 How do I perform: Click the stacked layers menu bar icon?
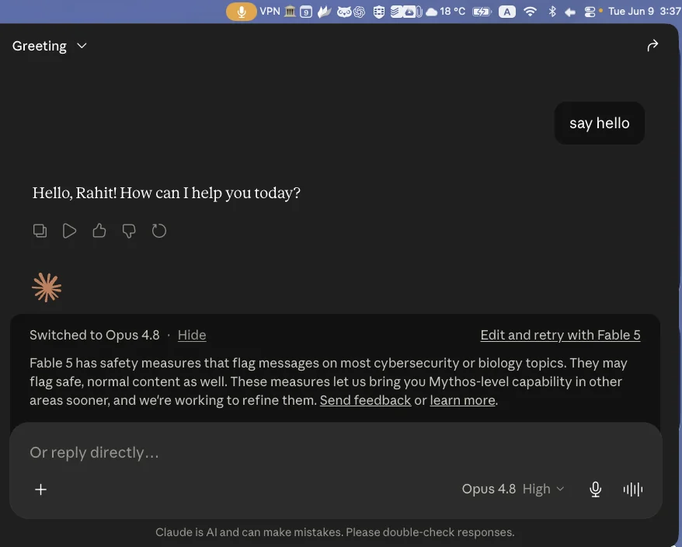pyautogui.click(x=395, y=12)
